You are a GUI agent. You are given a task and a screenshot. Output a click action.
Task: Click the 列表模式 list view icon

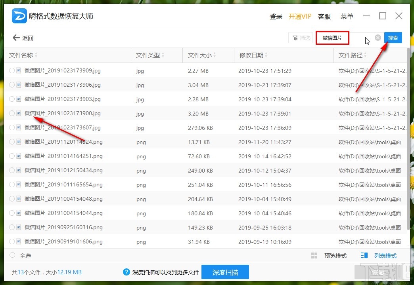[x=364, y=255]
